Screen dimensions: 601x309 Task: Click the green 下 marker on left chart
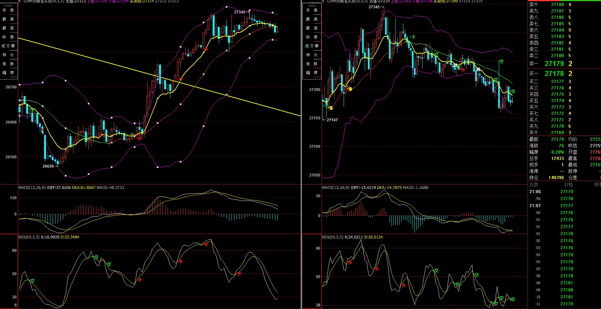coord(133,135)
